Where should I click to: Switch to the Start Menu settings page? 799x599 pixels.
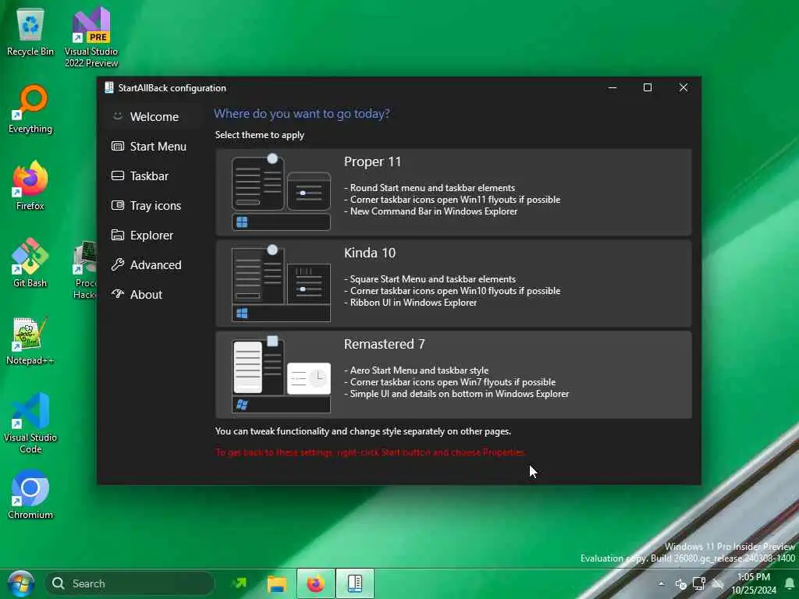coord(154,146)
